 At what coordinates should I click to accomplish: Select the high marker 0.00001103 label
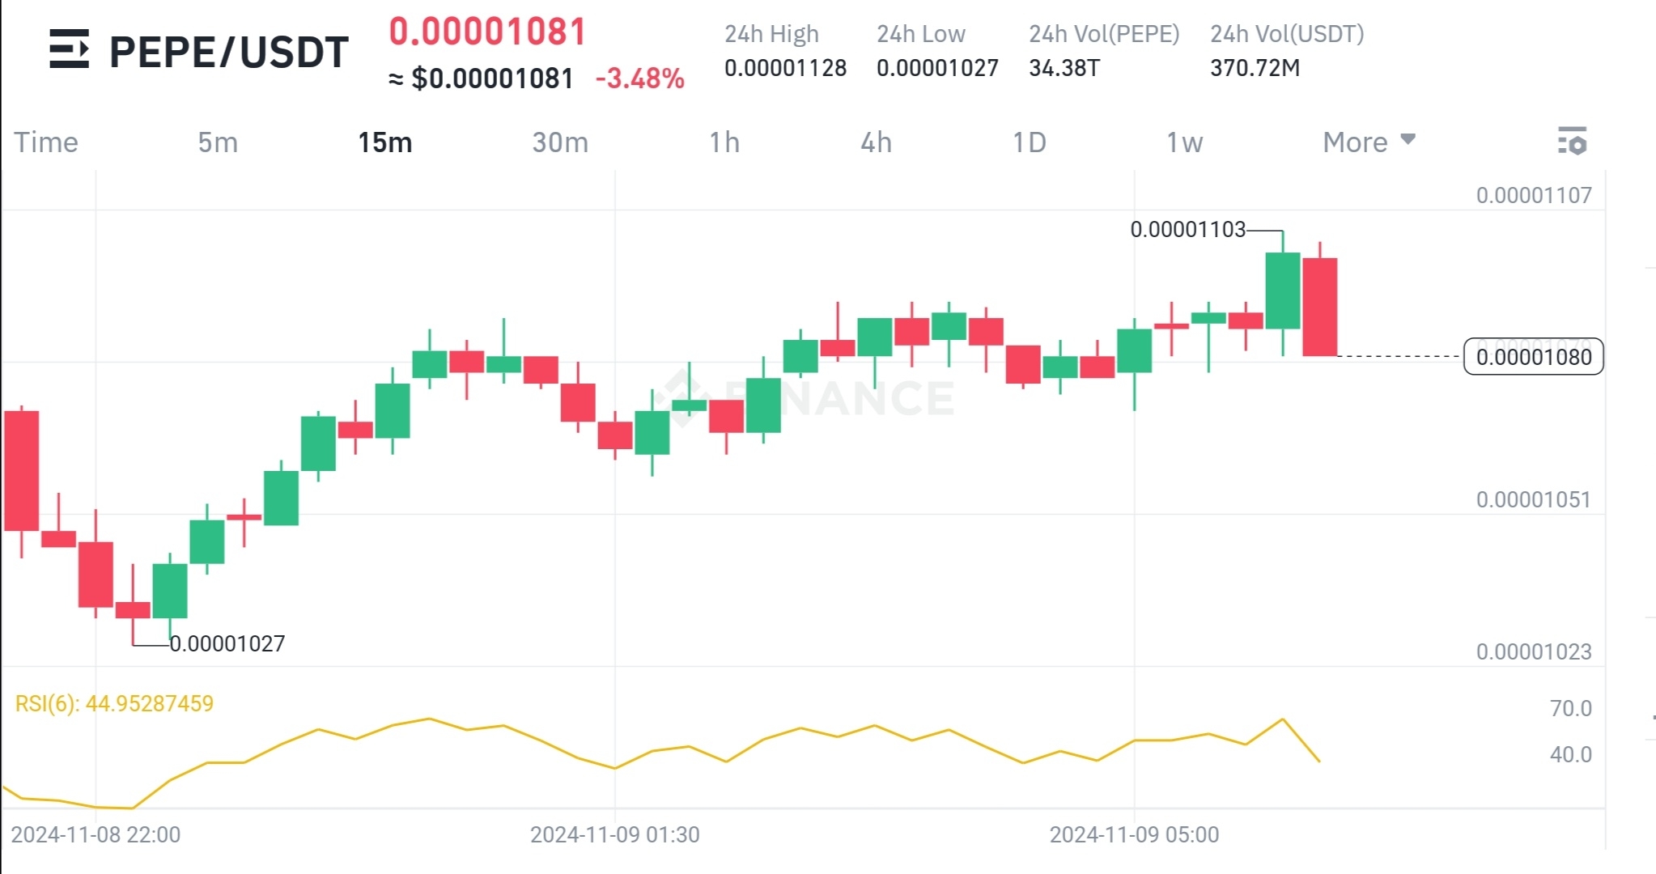(x=1187, y=229)
